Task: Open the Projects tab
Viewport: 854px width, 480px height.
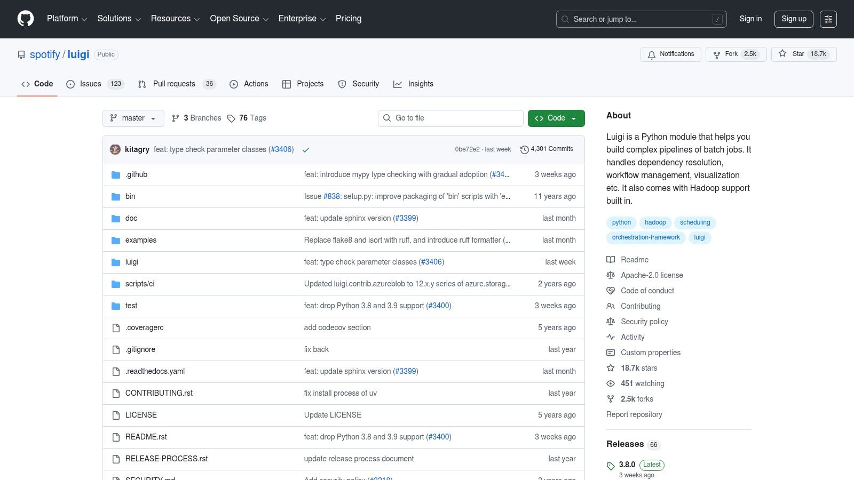Action: tap(303, 84)
